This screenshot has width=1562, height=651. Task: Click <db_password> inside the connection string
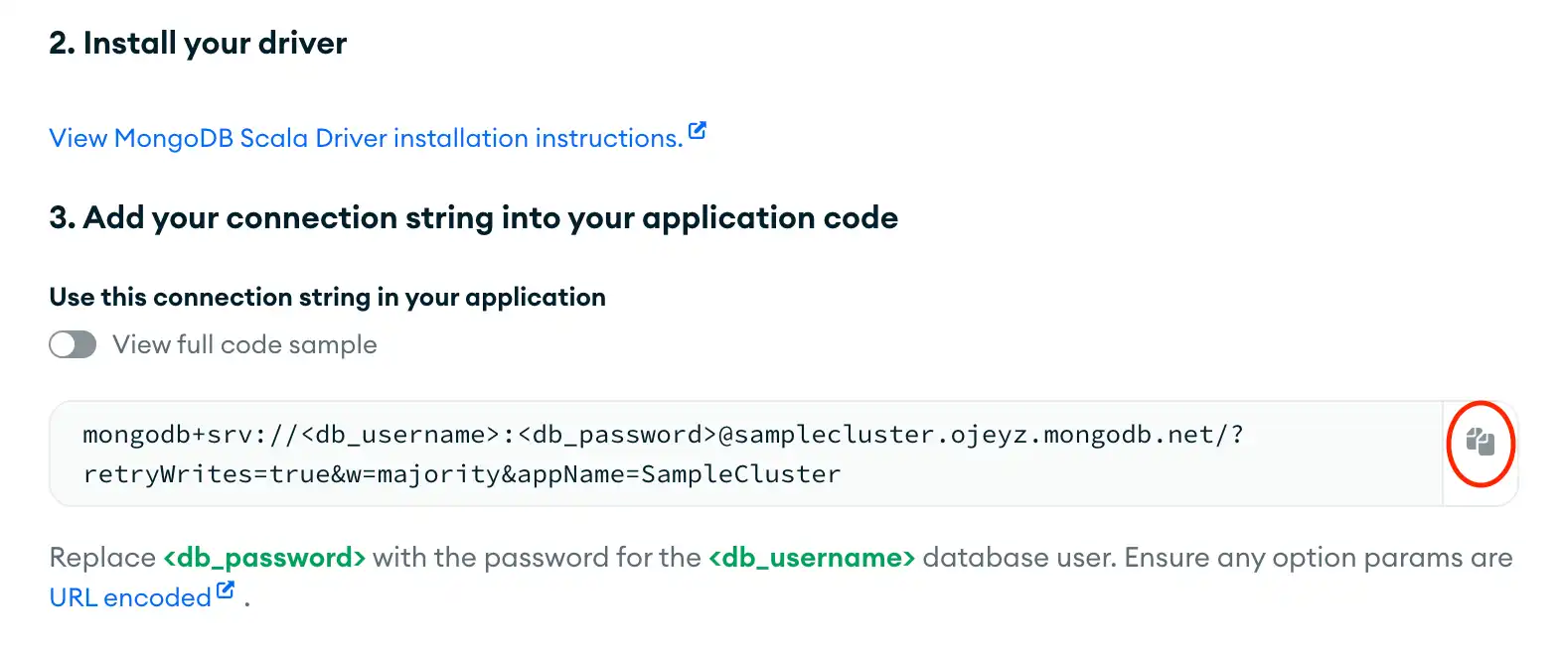point(617,435)
